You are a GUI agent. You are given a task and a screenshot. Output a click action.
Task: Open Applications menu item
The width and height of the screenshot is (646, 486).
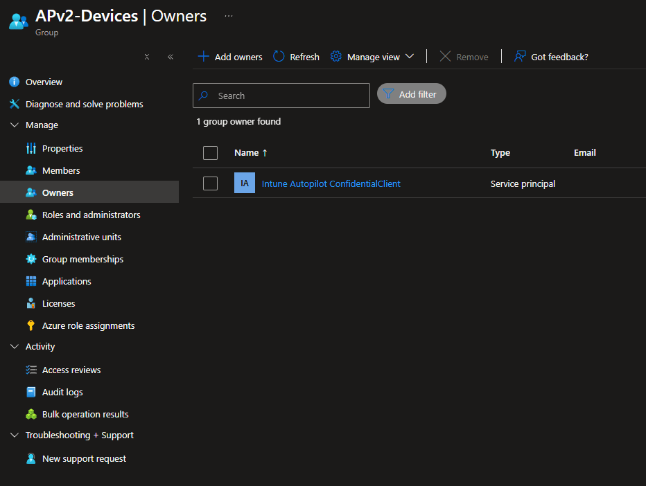[67, 282]
